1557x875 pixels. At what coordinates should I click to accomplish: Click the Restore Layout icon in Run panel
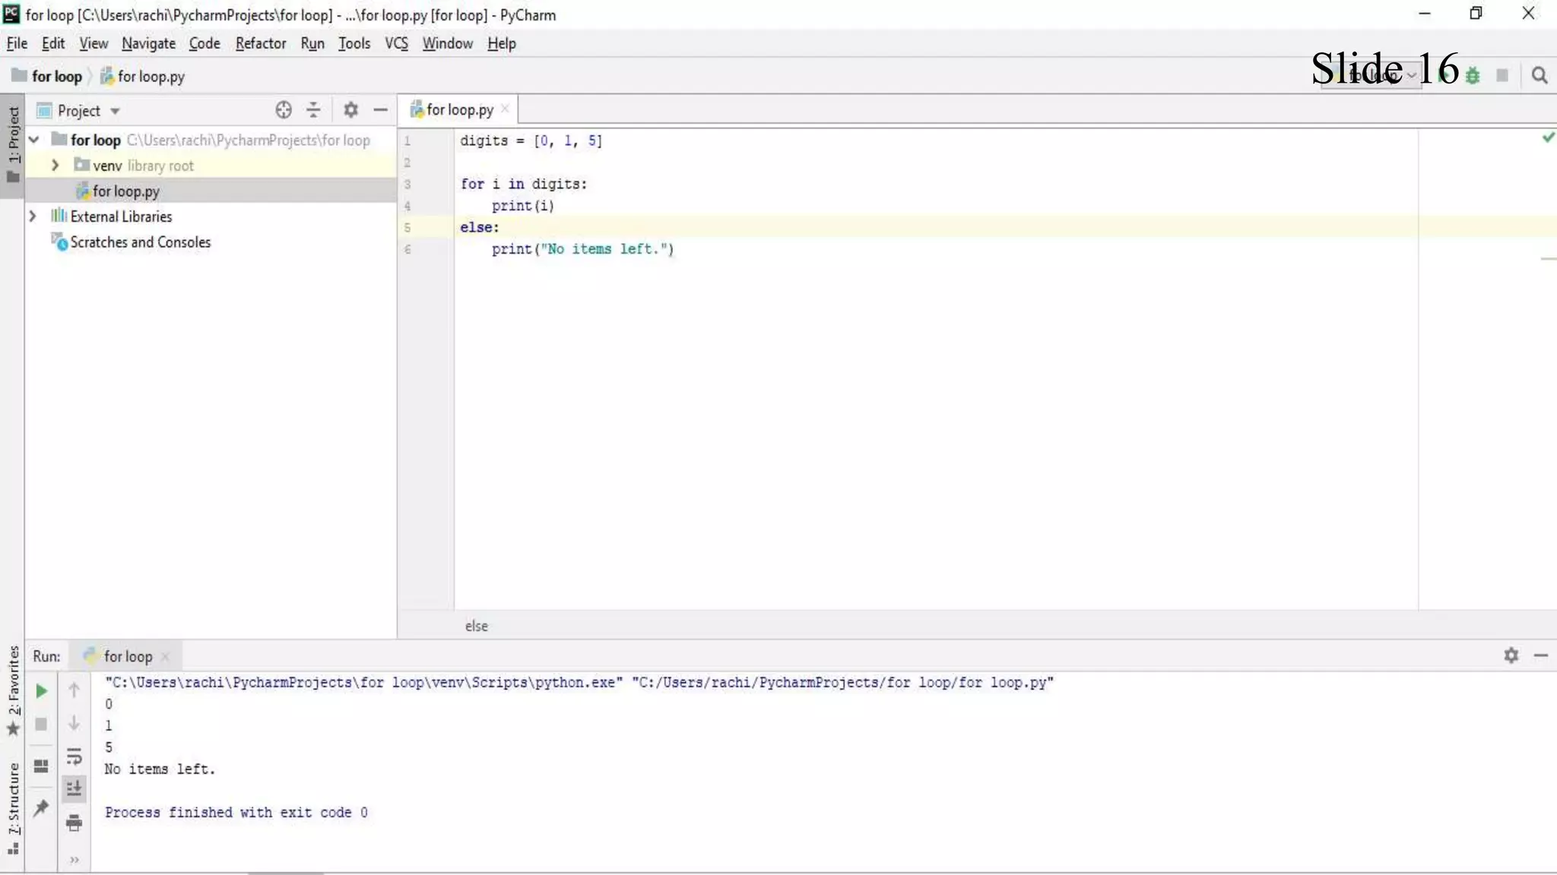pos(41,766)
